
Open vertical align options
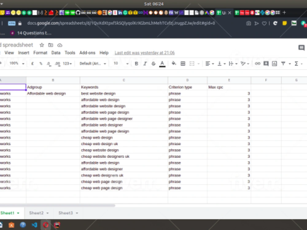tap(221, 63)
